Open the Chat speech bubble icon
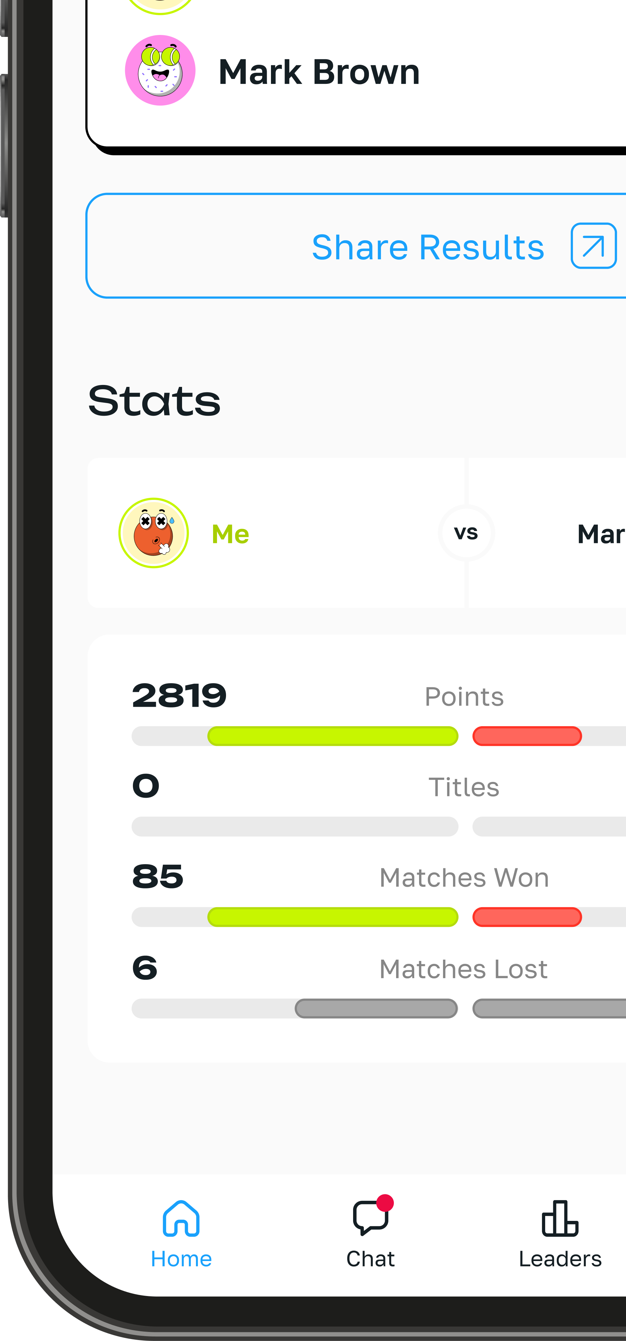This screenshot has width=626, height=1341. [370, 1218]
